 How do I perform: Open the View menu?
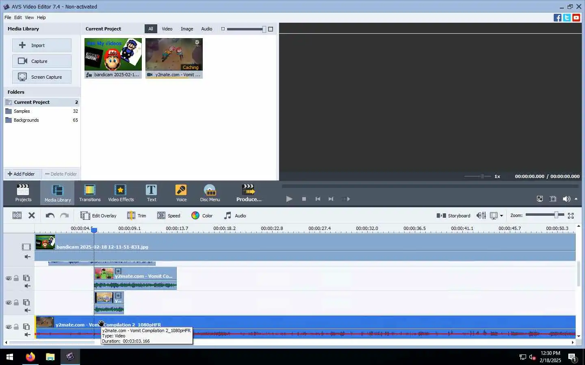click(29, 17)
